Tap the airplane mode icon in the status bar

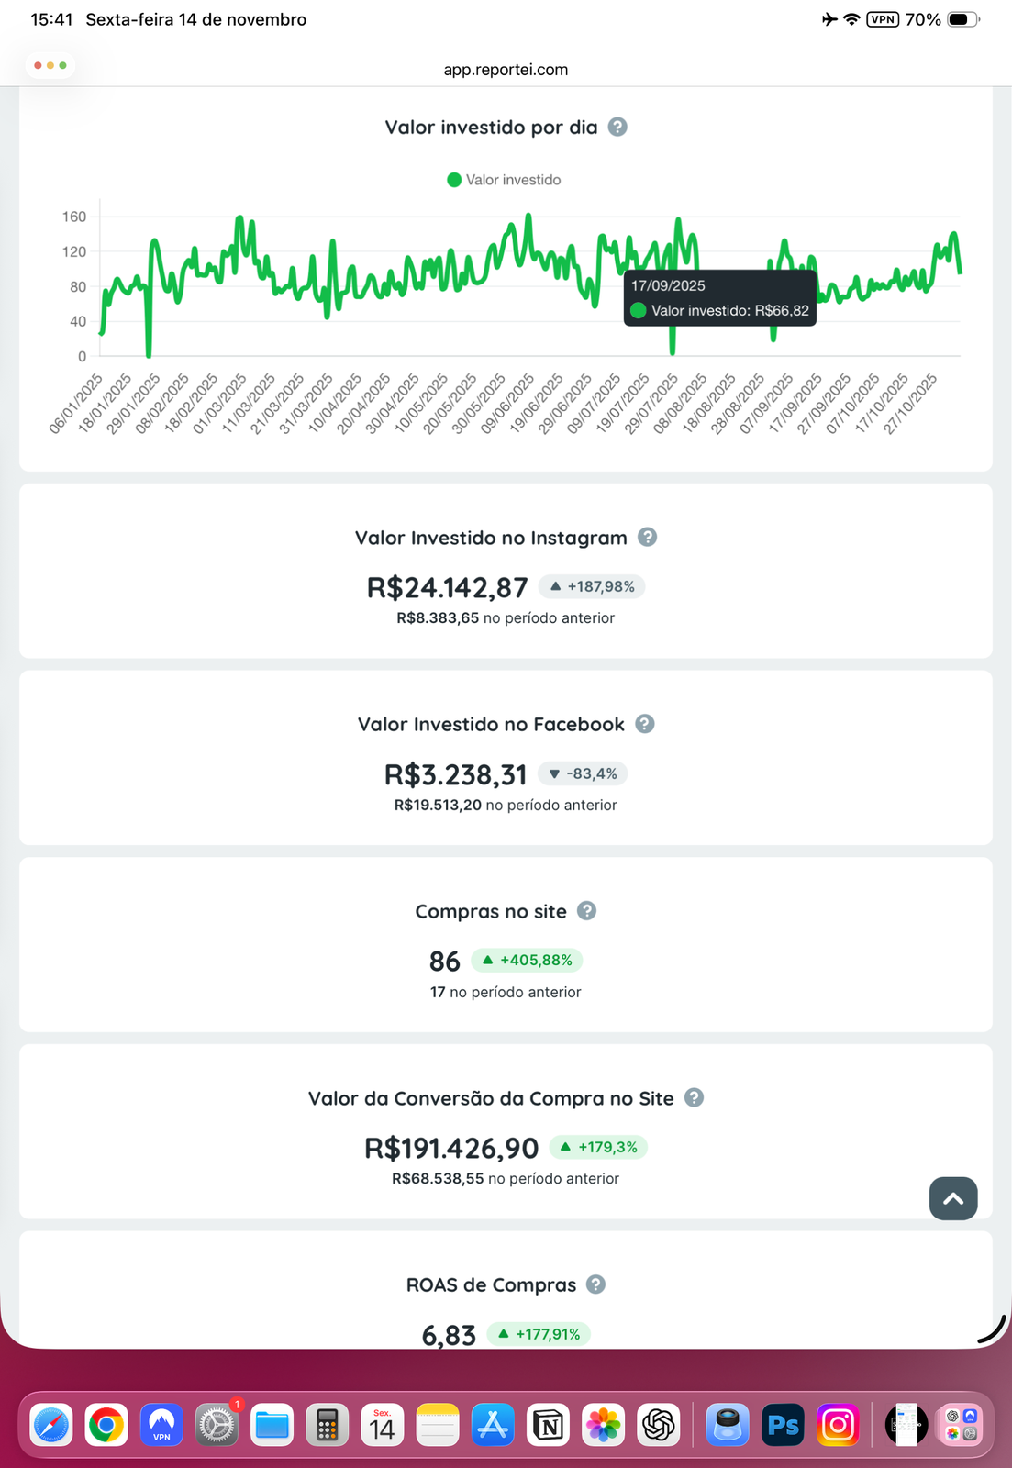829,19
